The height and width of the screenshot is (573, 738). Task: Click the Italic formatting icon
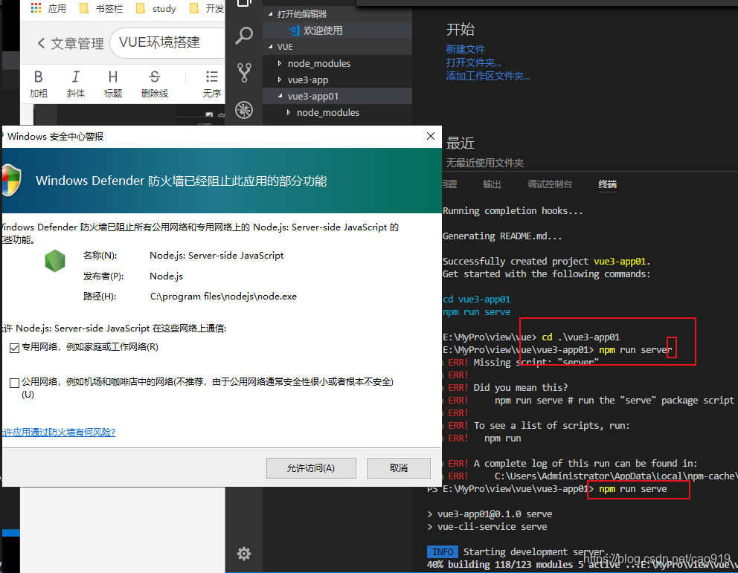[x=75, y=76]
